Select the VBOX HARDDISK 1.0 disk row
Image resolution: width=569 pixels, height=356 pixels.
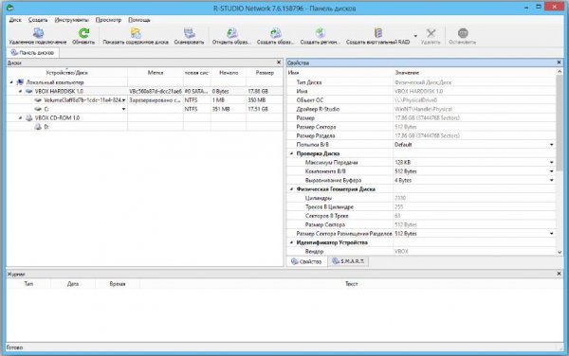coord(144,91)
